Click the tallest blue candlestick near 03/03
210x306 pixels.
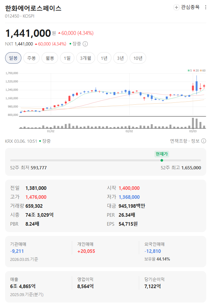[197, 85]
